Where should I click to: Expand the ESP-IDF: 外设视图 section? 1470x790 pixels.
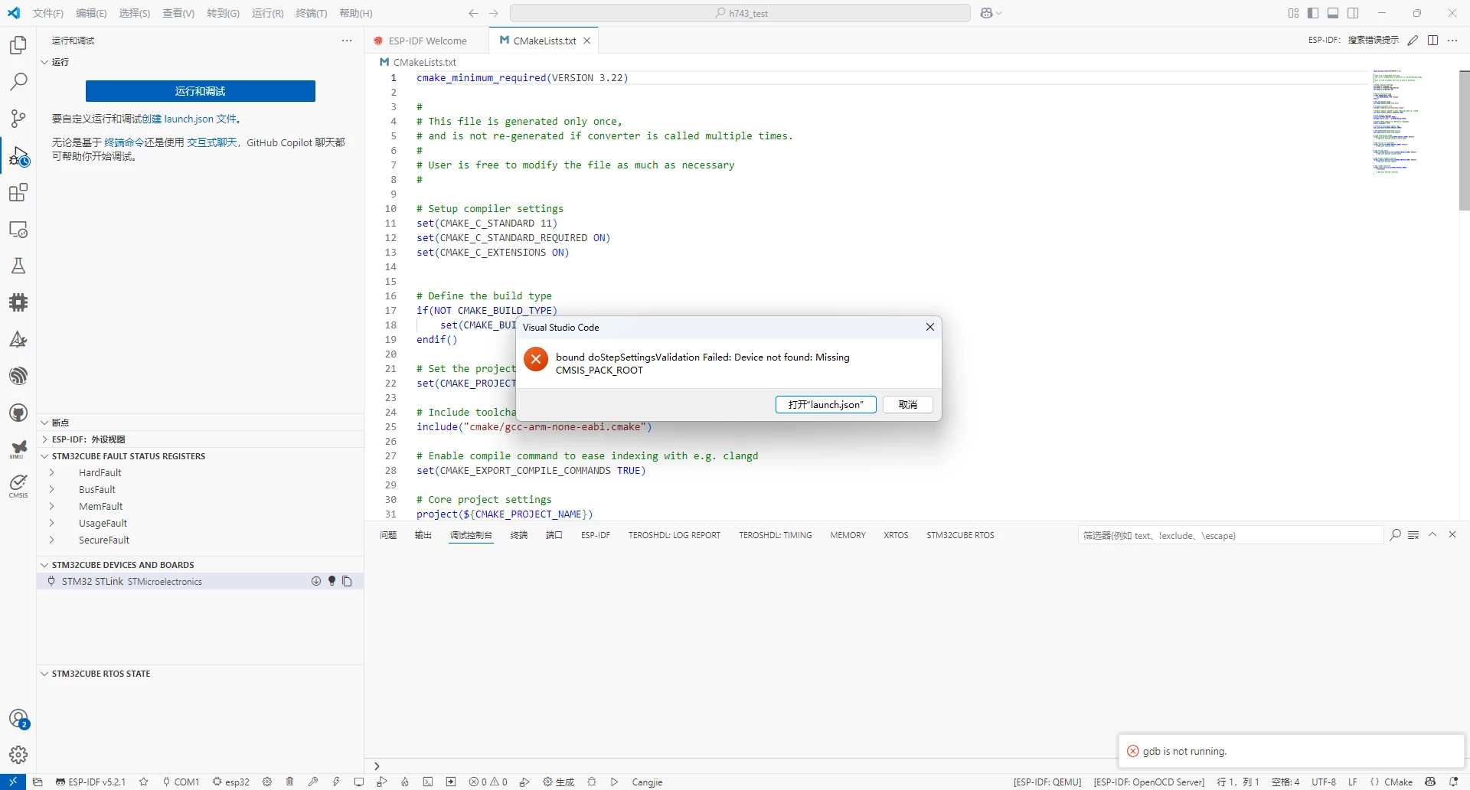44,439
